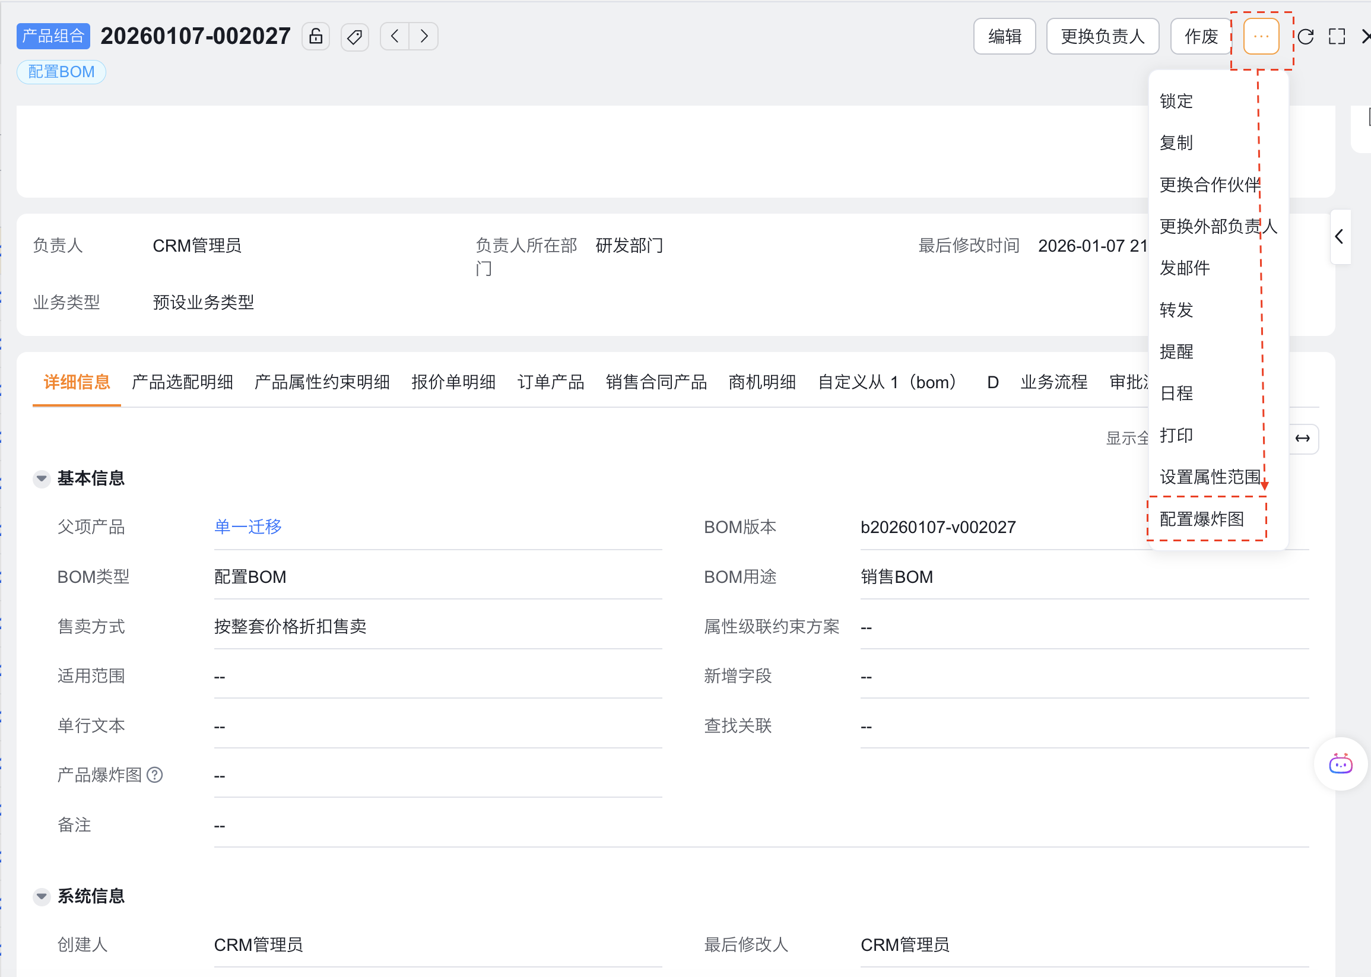The width and height of the screenshot is (1371, 977).
Task: Click the width toggle double-arrow icon
Action: [1302, 439]
